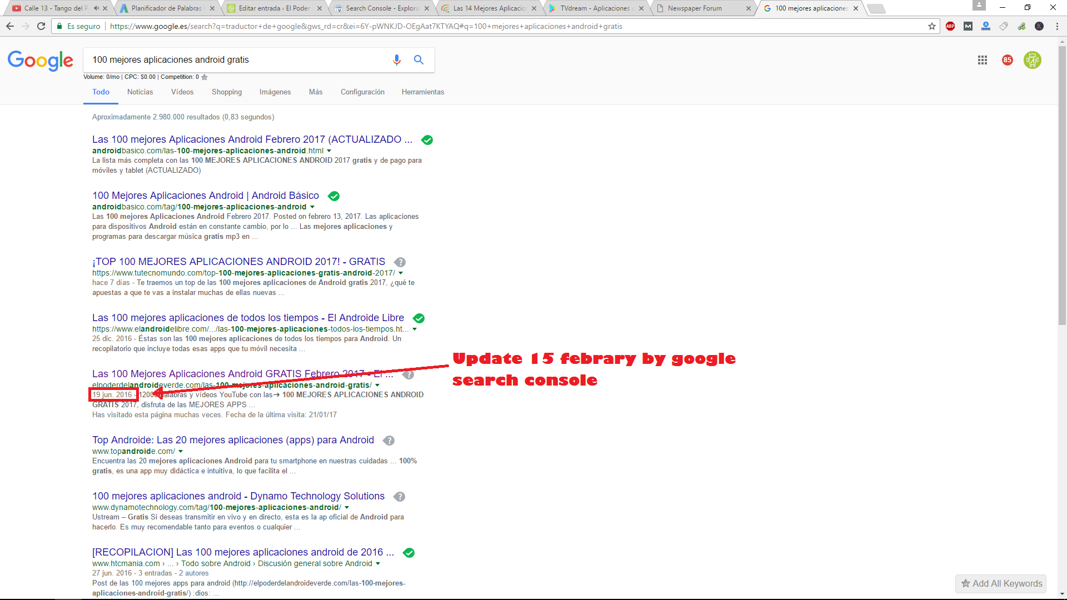Open a new browser tab
This screenshot has height=600, width=1067.
(x=876, y=8)
